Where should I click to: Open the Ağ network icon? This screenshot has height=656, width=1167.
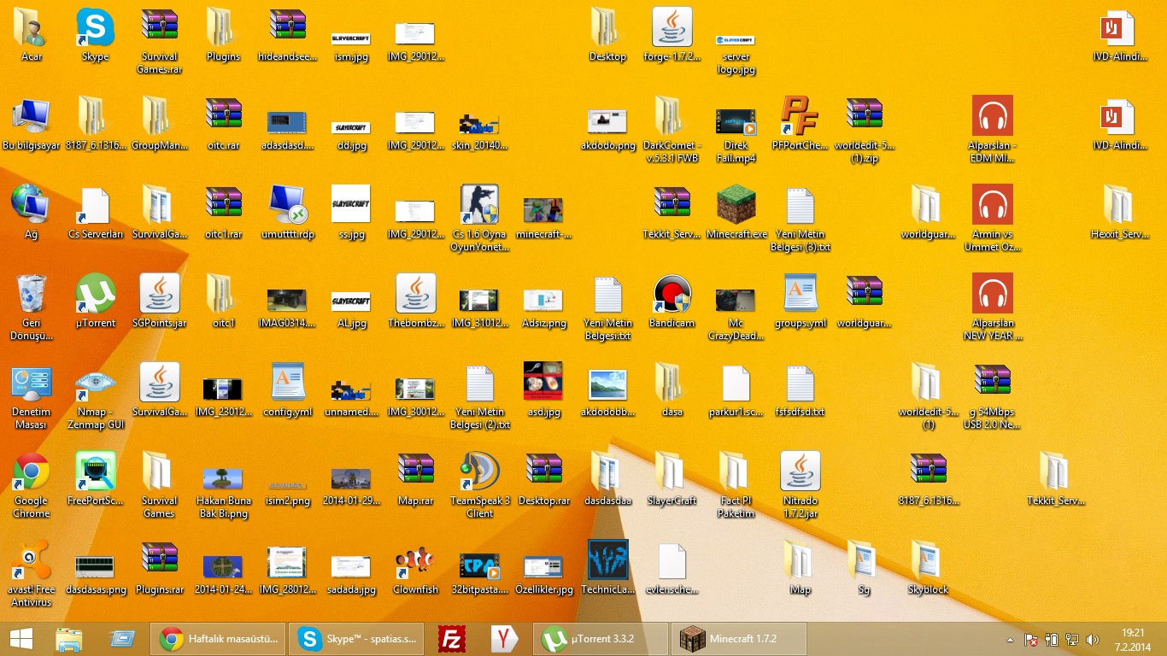pos(32,214)
